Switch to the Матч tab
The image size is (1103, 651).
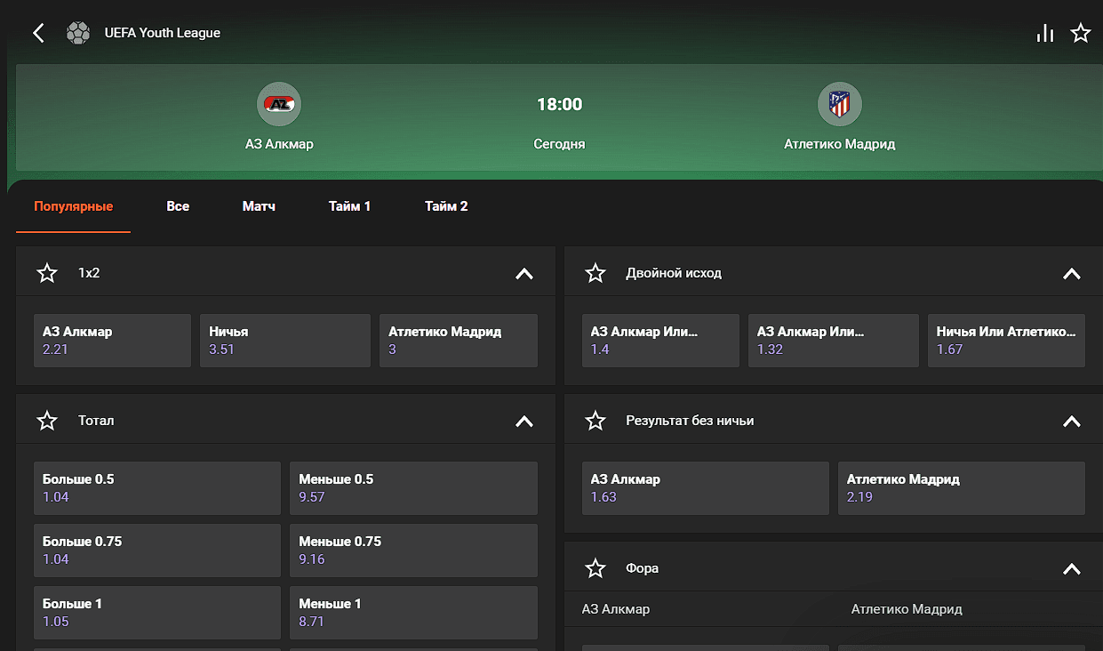(x=259, y=206)
